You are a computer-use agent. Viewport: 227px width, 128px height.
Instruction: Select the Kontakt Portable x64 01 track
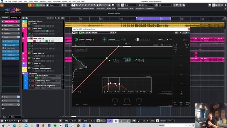point(42,68)
